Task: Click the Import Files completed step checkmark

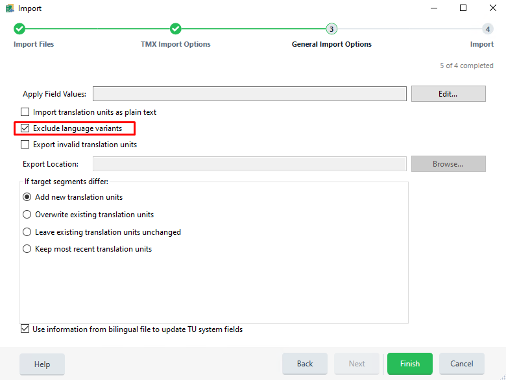Action: tap(19, 29)
